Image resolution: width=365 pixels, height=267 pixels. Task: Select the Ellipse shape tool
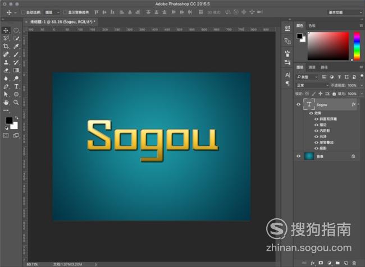click(16, 94)
